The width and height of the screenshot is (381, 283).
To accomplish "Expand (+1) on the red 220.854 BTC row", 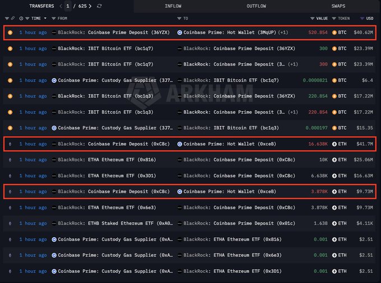I will [x=293, y=112].
